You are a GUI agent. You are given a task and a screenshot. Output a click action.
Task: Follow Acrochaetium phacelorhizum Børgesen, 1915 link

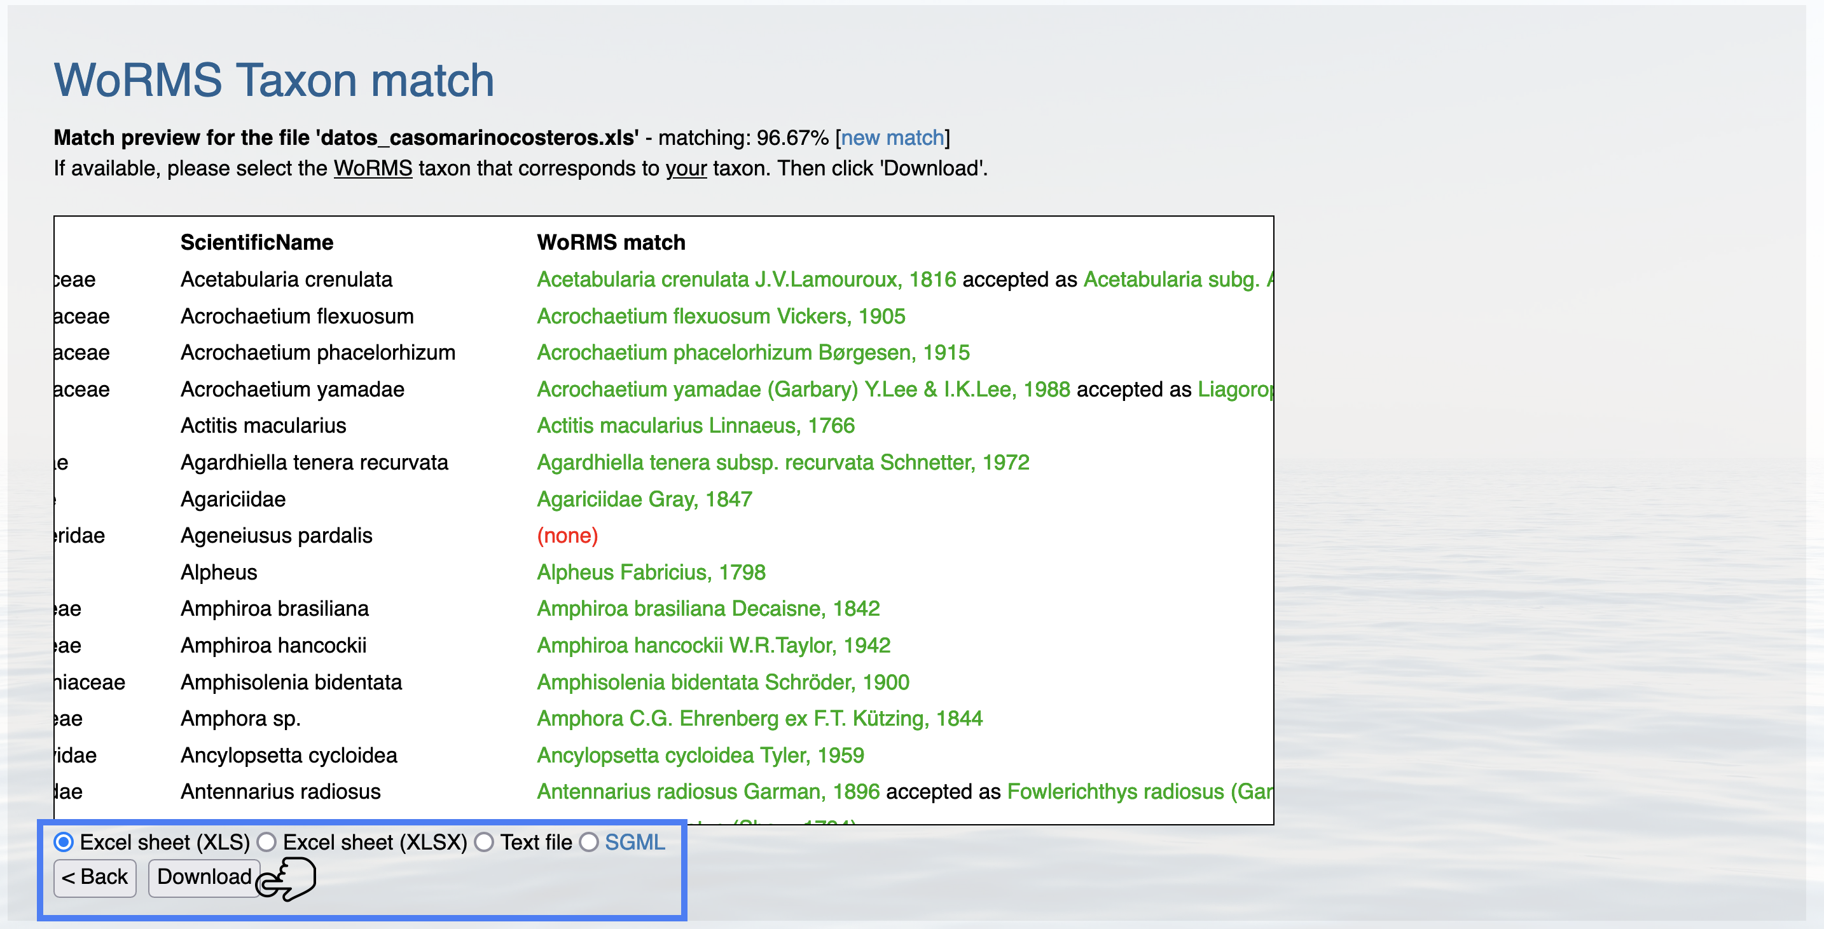(x=752, y=353)
